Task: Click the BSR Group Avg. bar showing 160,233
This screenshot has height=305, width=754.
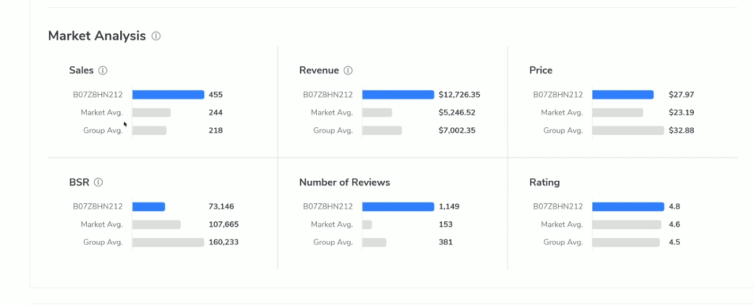Action: click(x=168, y=243)
